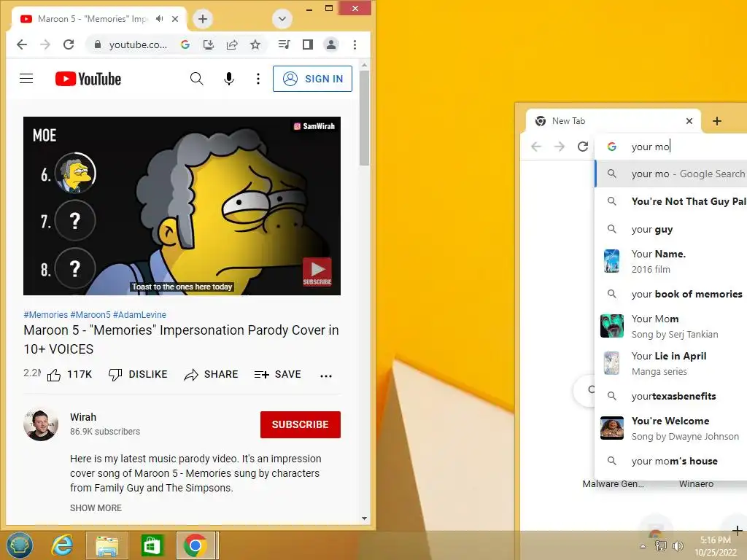Mute the tab using the speaker icon
747x560 pixels.
(x=160, y=18)
